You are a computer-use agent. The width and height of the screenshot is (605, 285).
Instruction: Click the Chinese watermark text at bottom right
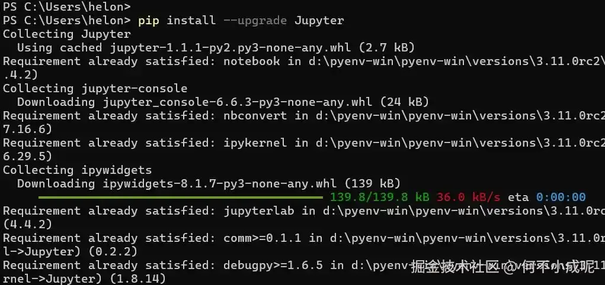[502, 267]
